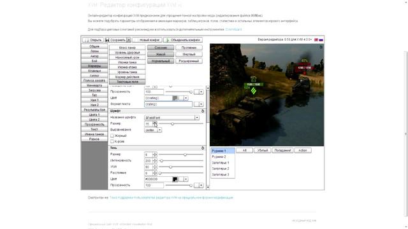Select the Иконка танка marker element
This screenshot has width=408, height=229.
(x=127, y=62)
